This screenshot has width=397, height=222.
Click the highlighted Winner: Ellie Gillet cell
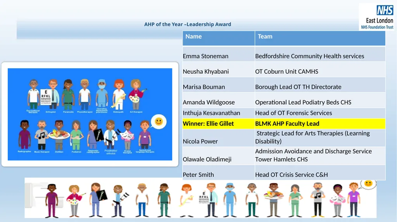[x=219, y=124]
